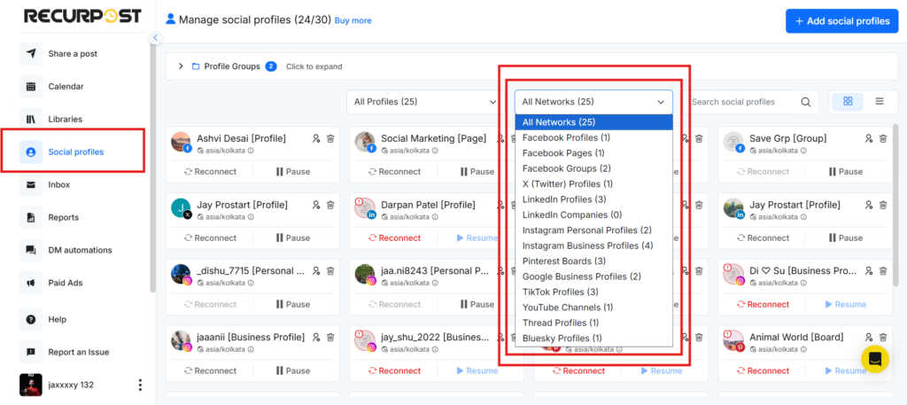Choose Facebook Profiles (1) option
Image resolution: width=907 pixels, height=405 pixels.
[x=593, y=137]
